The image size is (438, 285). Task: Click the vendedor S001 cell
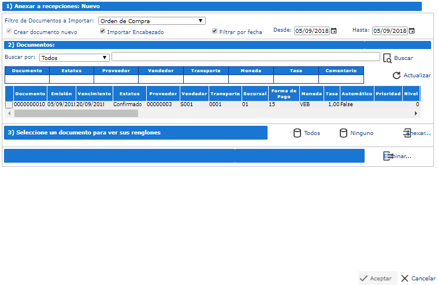(187, 104)
